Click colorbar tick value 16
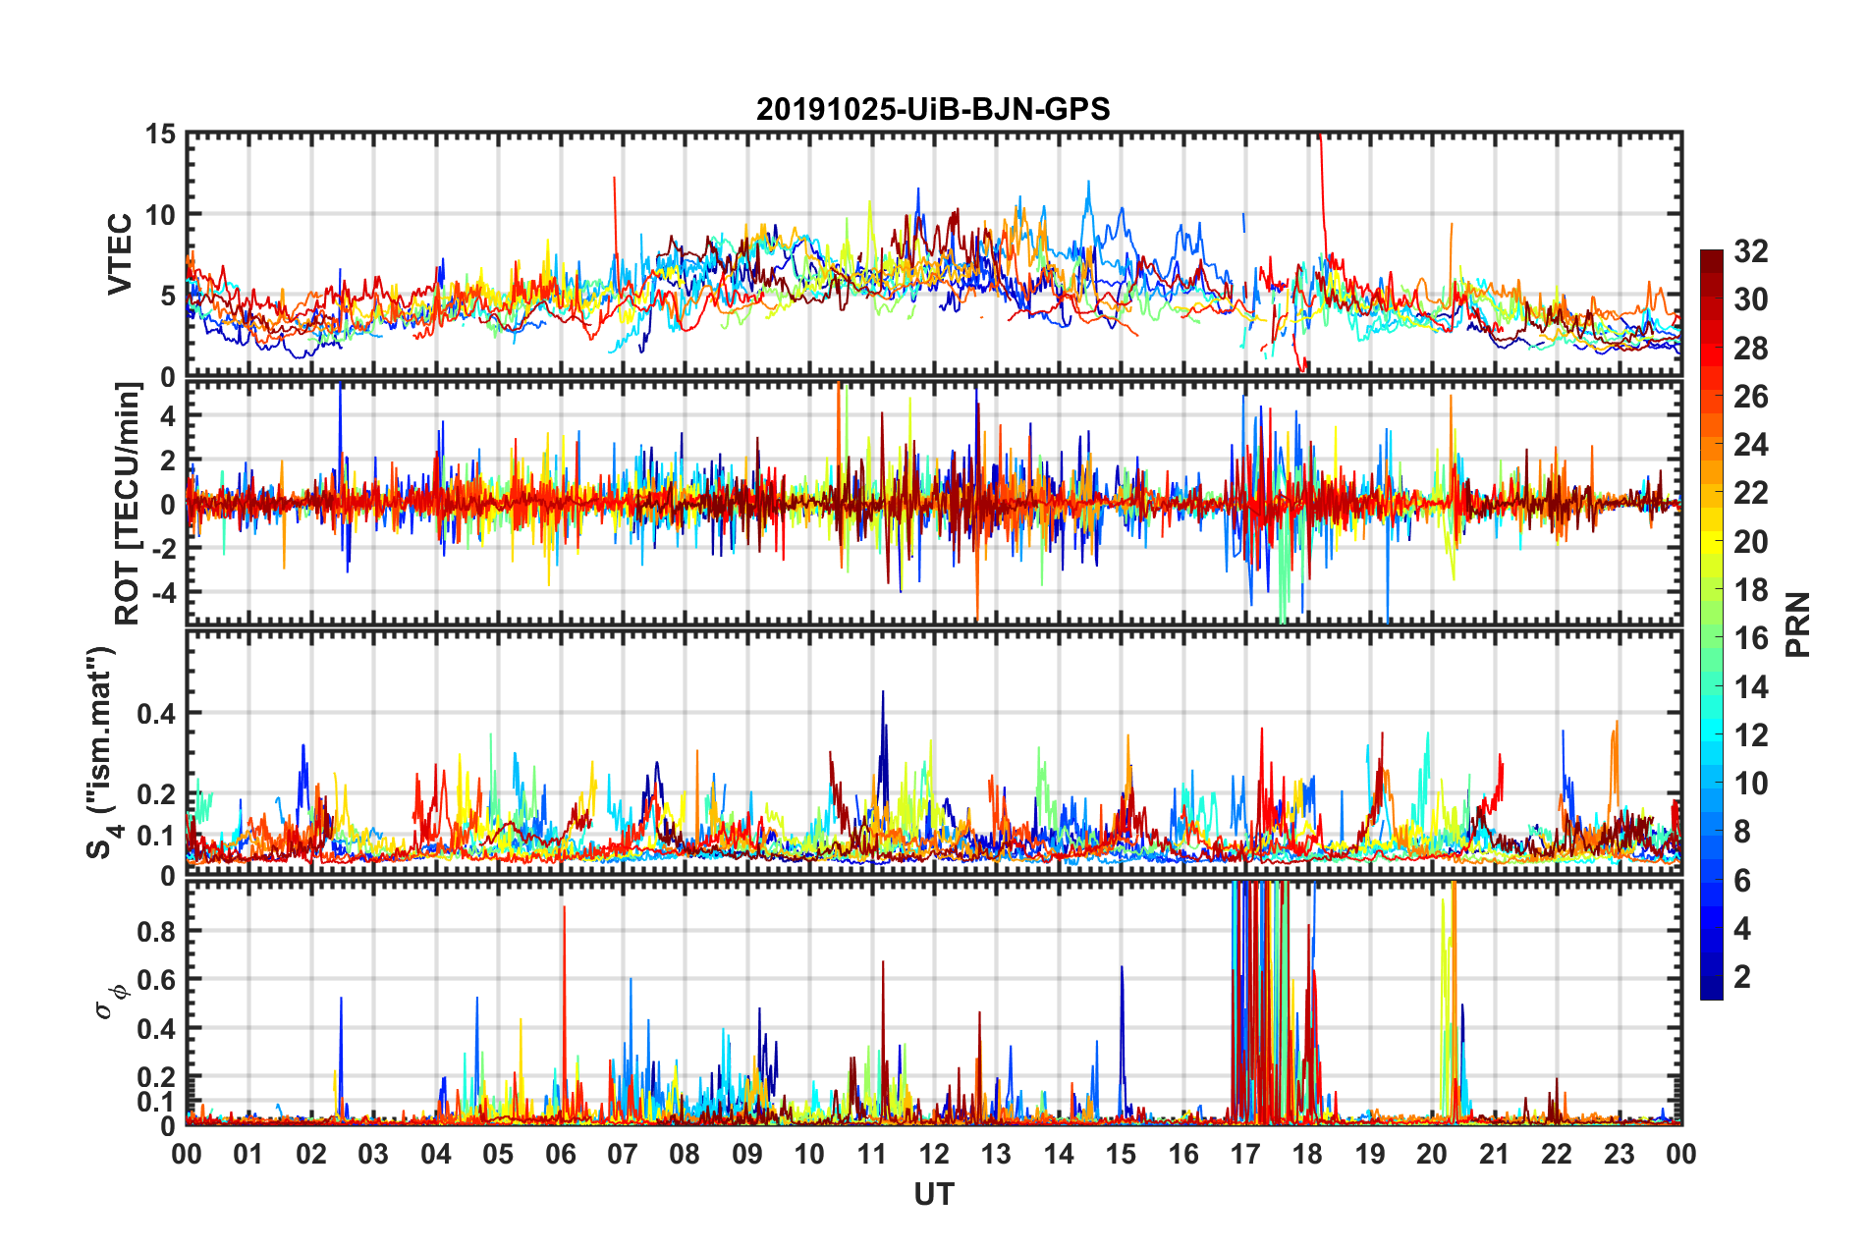 [x=1750, y=638]
